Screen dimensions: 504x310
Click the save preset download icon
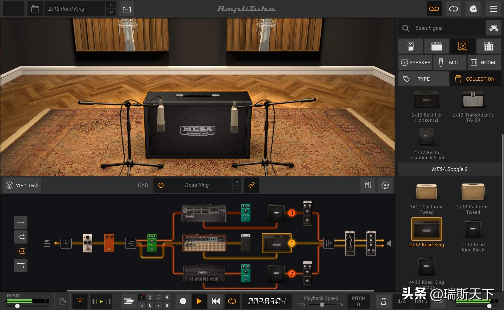[x=127, y=9]
